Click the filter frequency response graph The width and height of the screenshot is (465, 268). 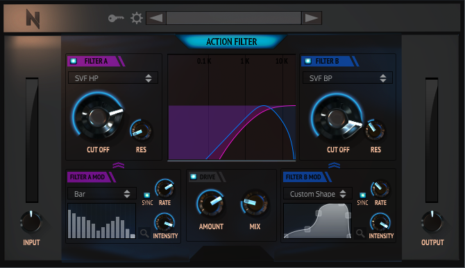point(232,107)
